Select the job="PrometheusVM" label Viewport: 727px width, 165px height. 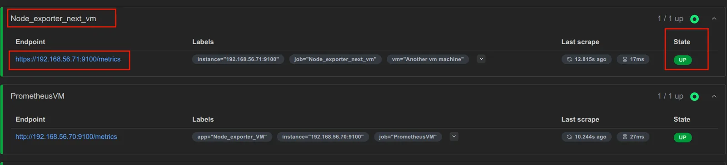408,137
